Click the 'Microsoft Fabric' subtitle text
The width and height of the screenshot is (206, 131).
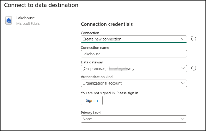click(28, 23)
